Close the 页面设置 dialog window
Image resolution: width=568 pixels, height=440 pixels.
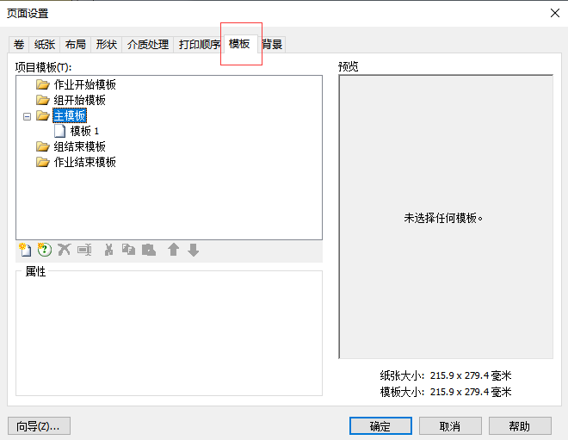point(553,12)
